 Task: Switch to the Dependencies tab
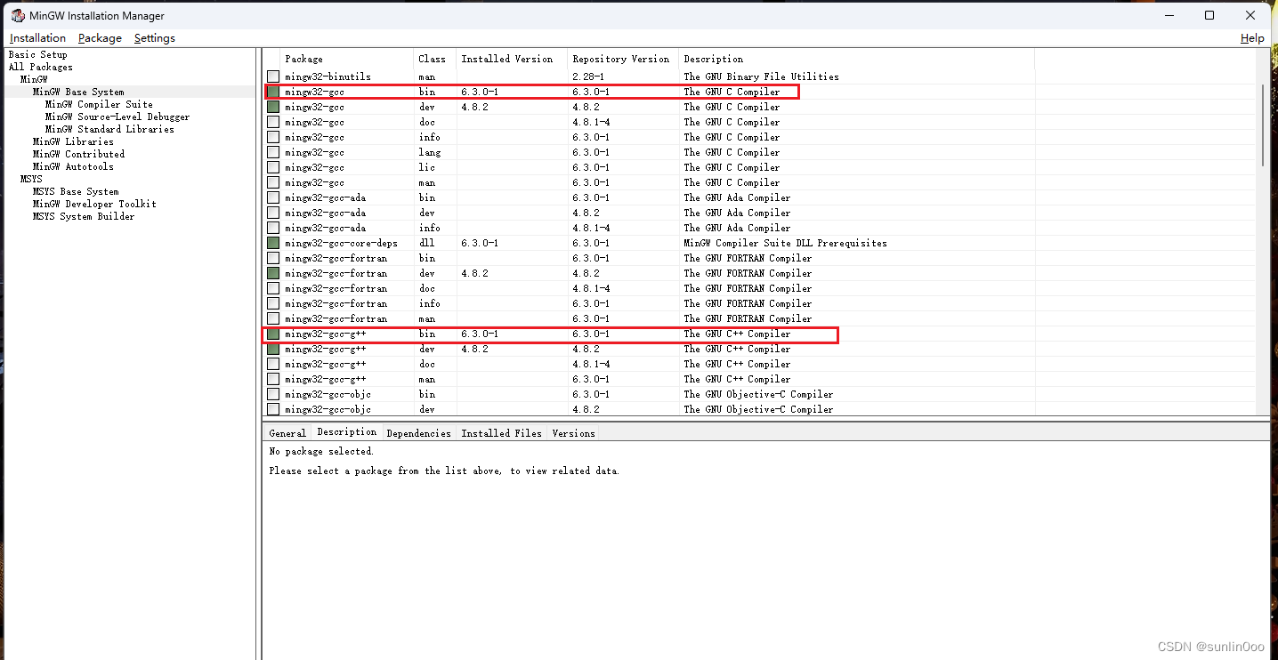click(x=419, y=433)
